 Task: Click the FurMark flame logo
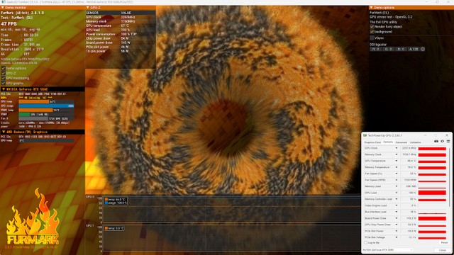click(33, 219)
